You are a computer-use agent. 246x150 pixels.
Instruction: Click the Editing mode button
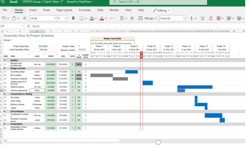point(161,10)
